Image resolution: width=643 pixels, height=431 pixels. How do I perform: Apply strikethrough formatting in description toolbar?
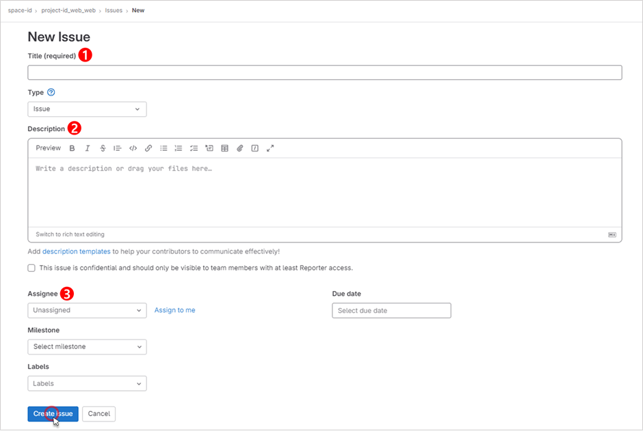(x=103, y=148)
